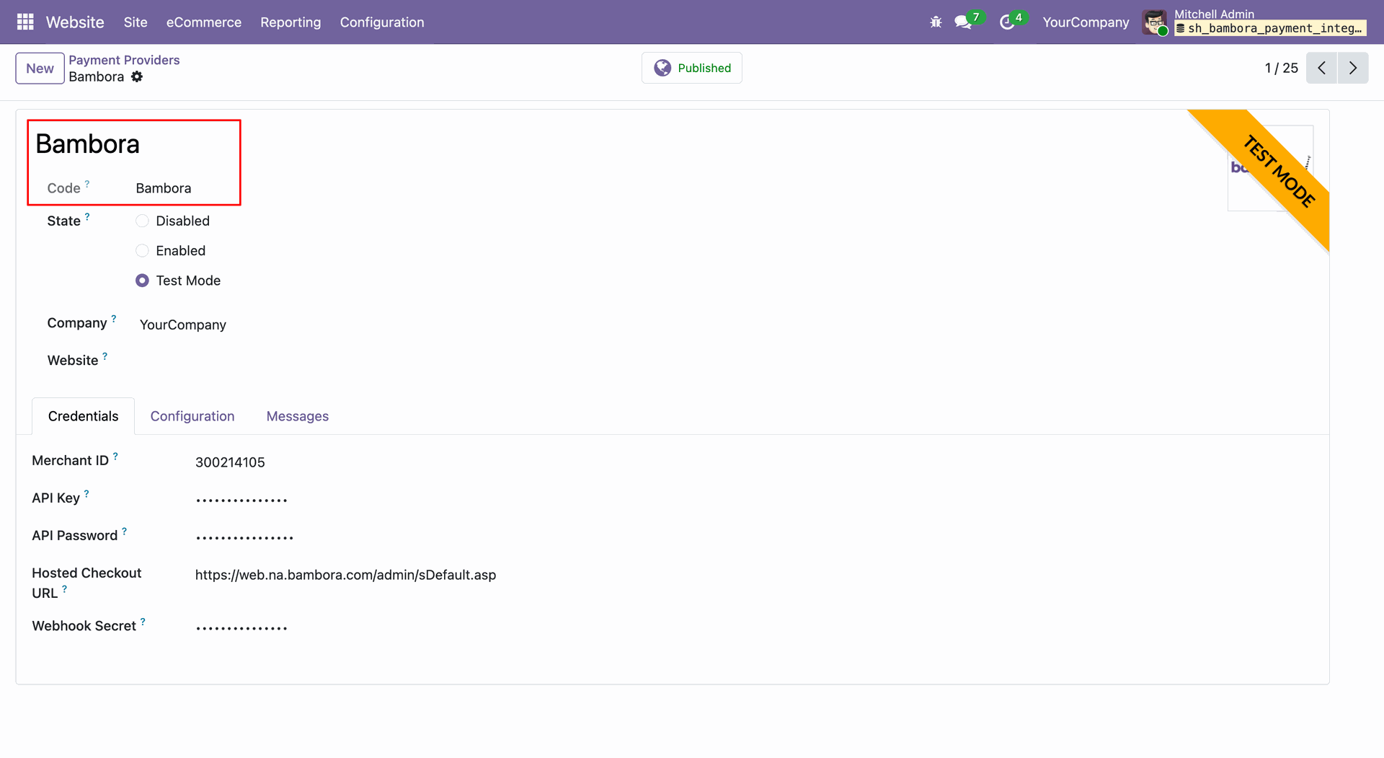Click Mitchell Admin user avatar
Viewport: 1384px width, 758px height.
point(1155,22)
